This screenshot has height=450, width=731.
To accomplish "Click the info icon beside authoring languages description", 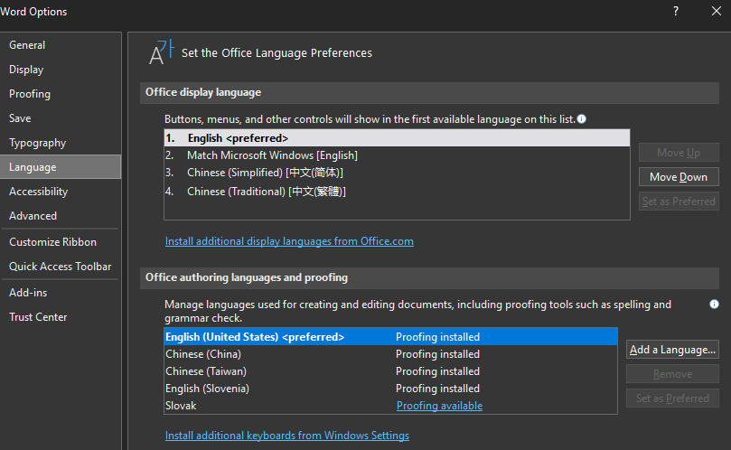I will point(714,305).
